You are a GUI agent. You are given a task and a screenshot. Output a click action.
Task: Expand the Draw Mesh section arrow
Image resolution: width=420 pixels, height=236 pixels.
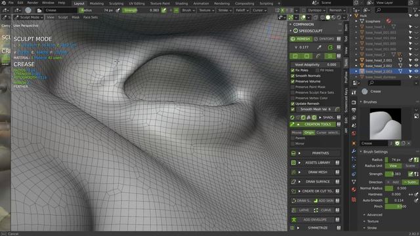click(299, 172)
